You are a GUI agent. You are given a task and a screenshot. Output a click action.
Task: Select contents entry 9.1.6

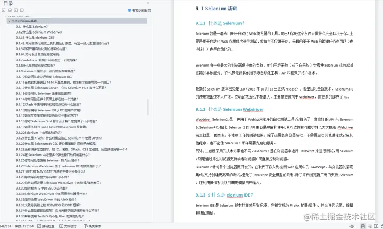(38, 54)
